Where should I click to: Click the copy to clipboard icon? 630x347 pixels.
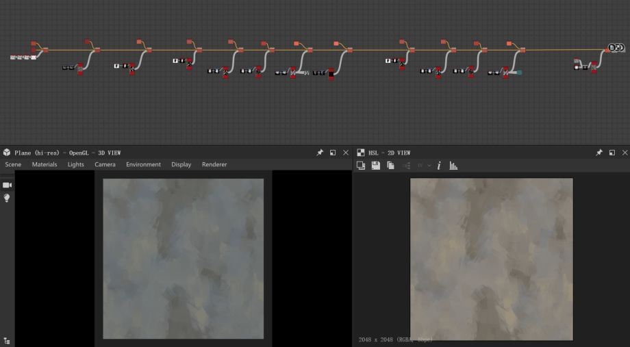[390, 166]
